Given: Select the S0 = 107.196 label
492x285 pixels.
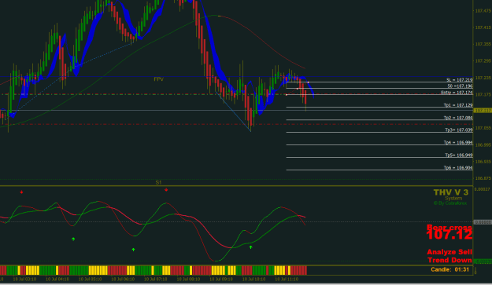Looking at the screenshot, I should [x=460, y=86].
